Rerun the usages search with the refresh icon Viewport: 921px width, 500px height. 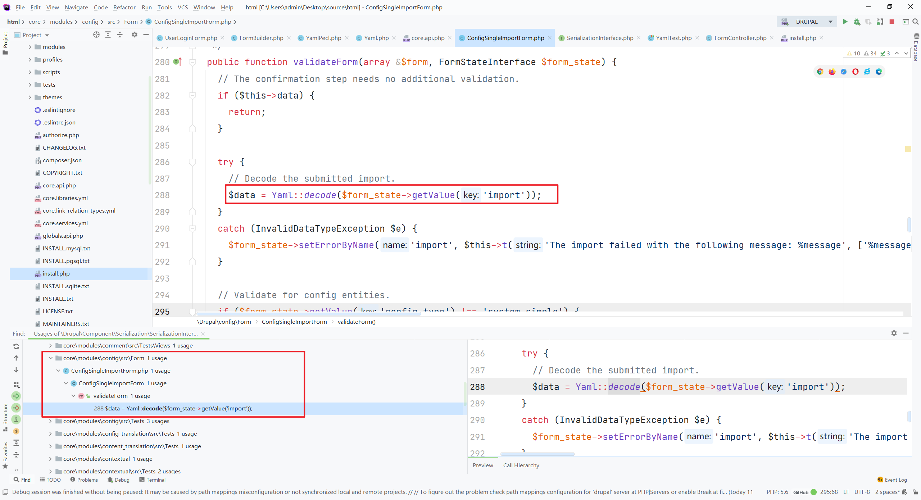pos(16,346)
